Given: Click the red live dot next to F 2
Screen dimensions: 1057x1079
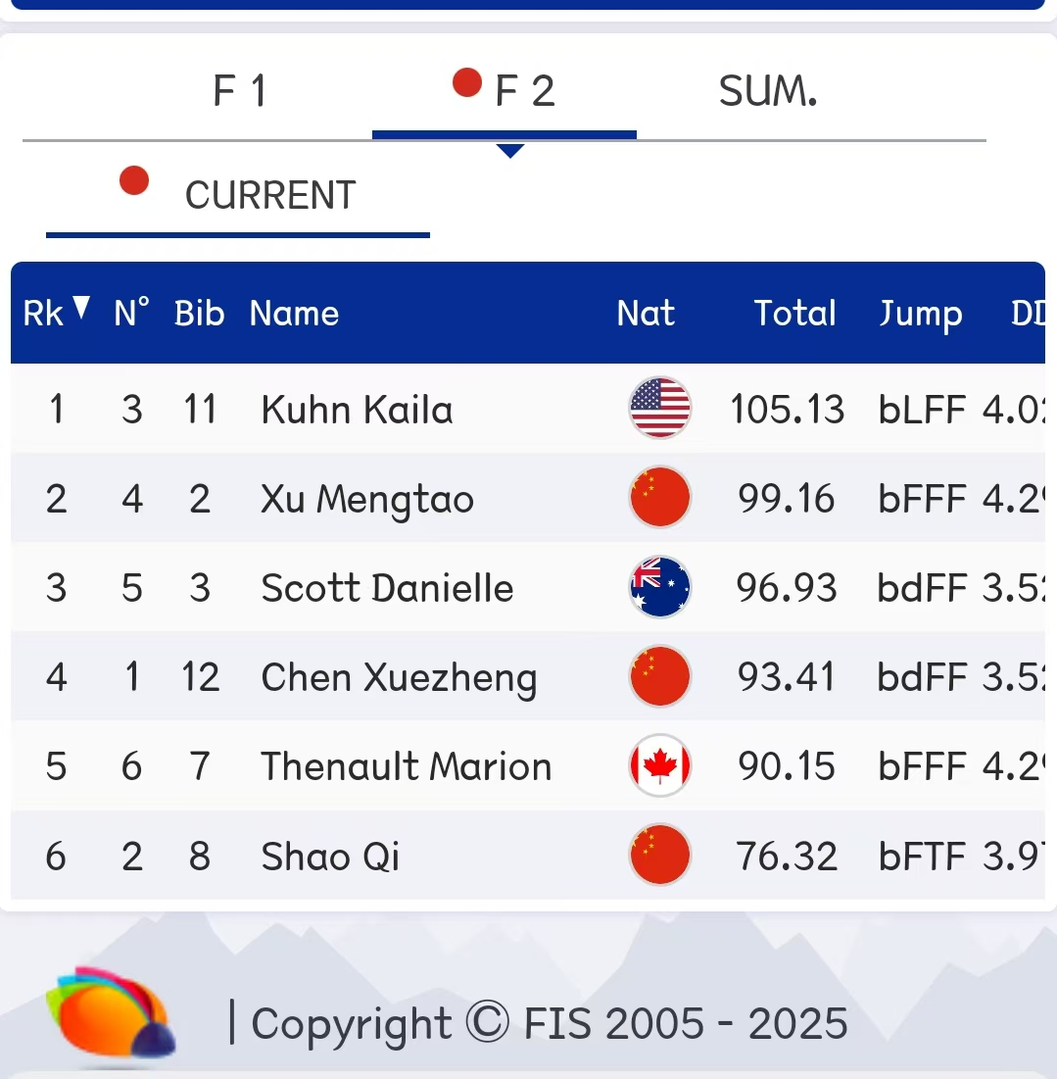Looking at the screenshot, I should 467,83.
